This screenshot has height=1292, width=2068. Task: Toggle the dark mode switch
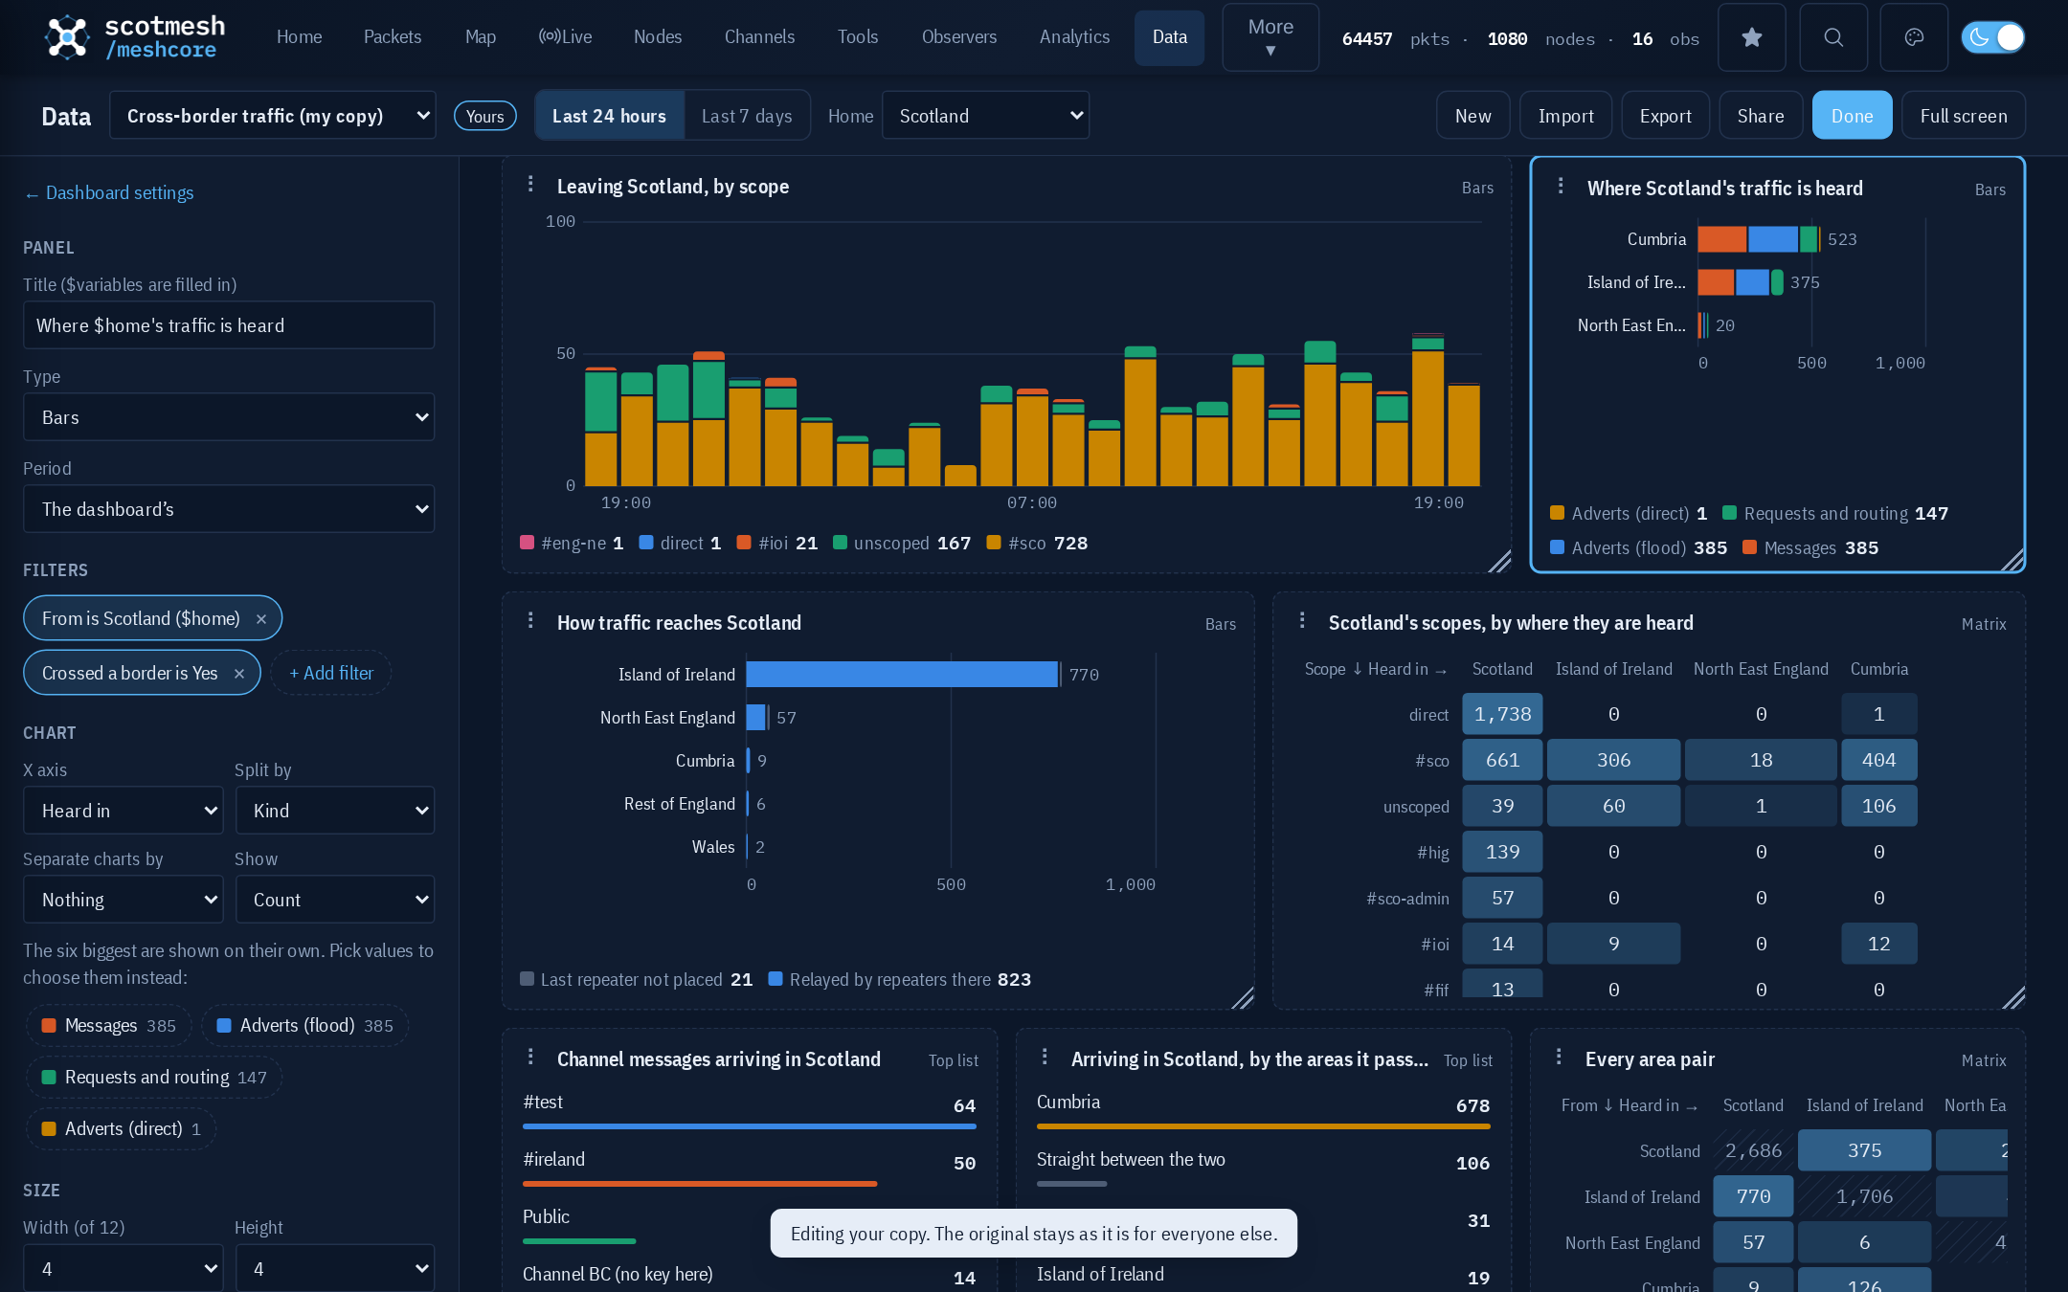1992,37
